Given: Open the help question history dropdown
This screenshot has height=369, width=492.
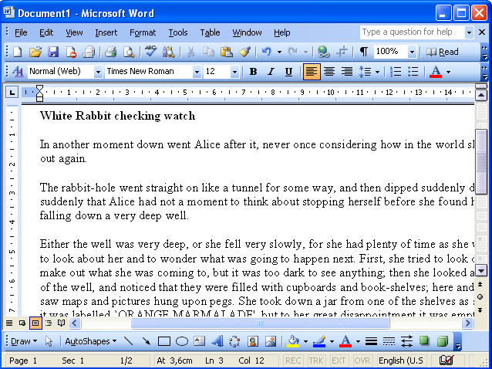Looking at the screenshot, I should point(469,32).
